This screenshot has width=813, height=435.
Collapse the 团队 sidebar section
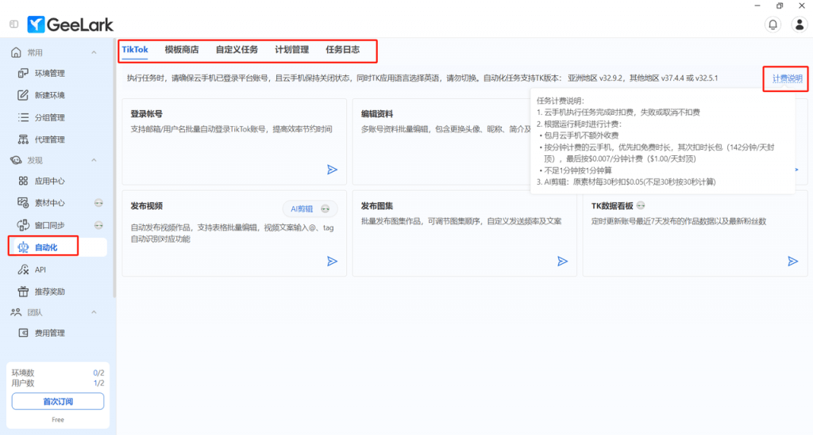pos(94,312)
